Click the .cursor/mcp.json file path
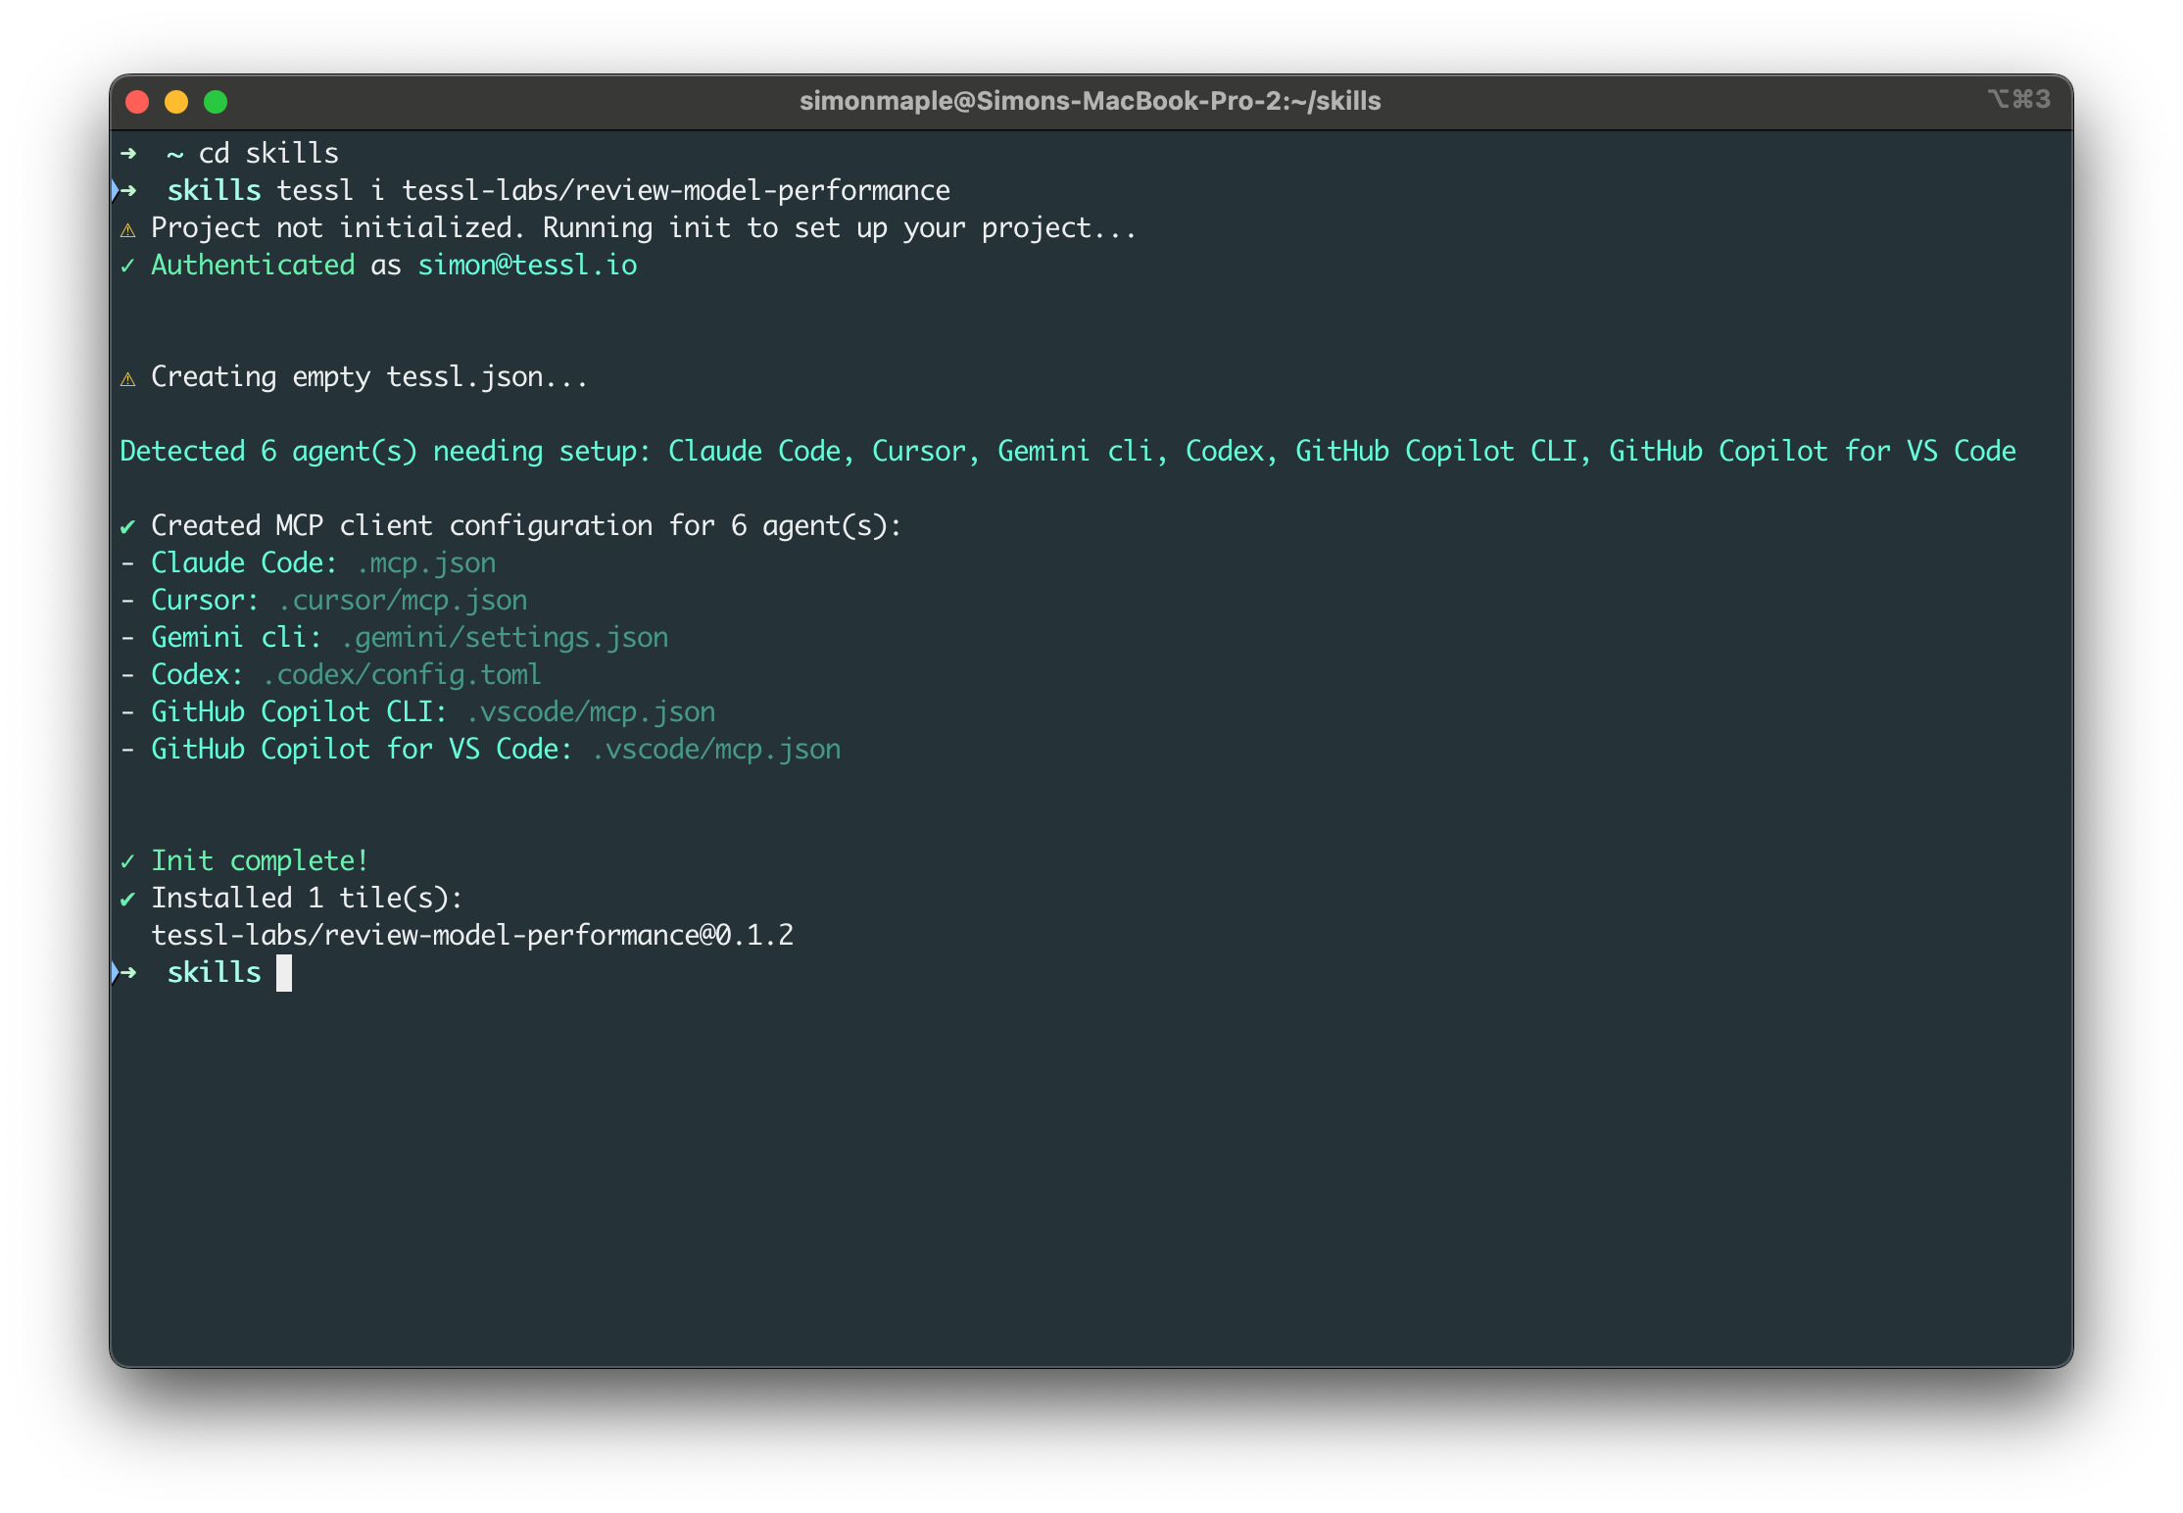The height and width of the screenshot is (1513, 2183). (403, 601)
